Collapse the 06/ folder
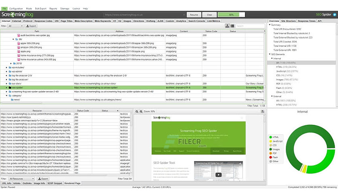This screenshot has height=195, width=338. coord(13,39)
